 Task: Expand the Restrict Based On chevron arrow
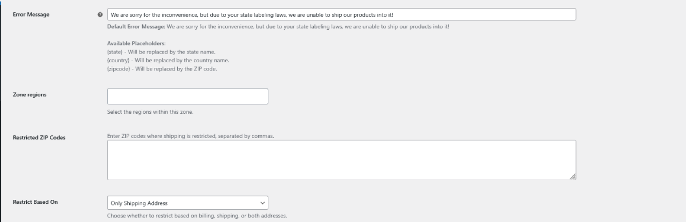click(263, 203)
